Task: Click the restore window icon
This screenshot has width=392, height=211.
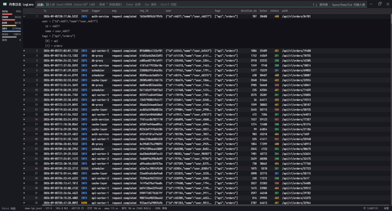Action: click(x=380, y=4)
